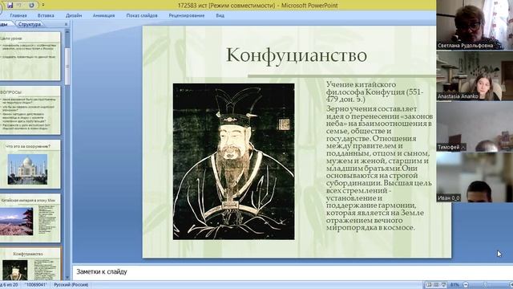Switch to Slide Sorter view icon
This screenshot has height=289, width=513.
(x=436, y=285)
